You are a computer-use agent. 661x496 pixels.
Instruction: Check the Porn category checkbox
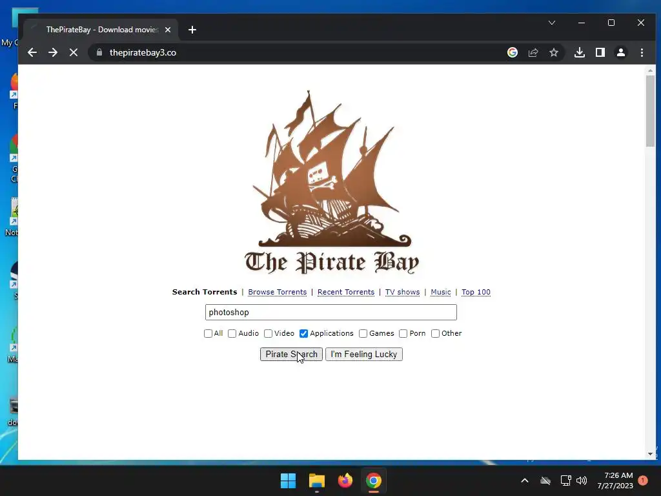click(403, 334)
